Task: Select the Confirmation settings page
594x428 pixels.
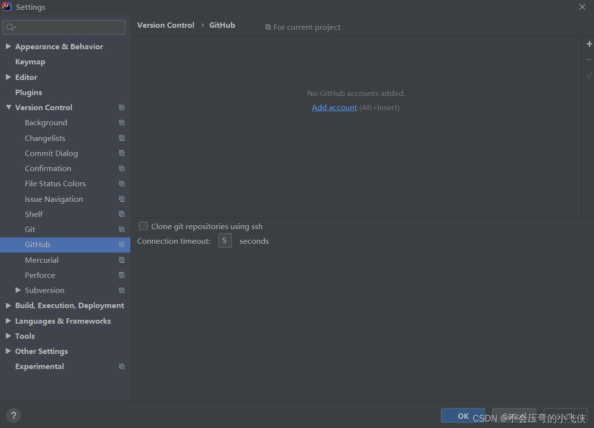Action: pyautogui.click(x=48, y=168)
